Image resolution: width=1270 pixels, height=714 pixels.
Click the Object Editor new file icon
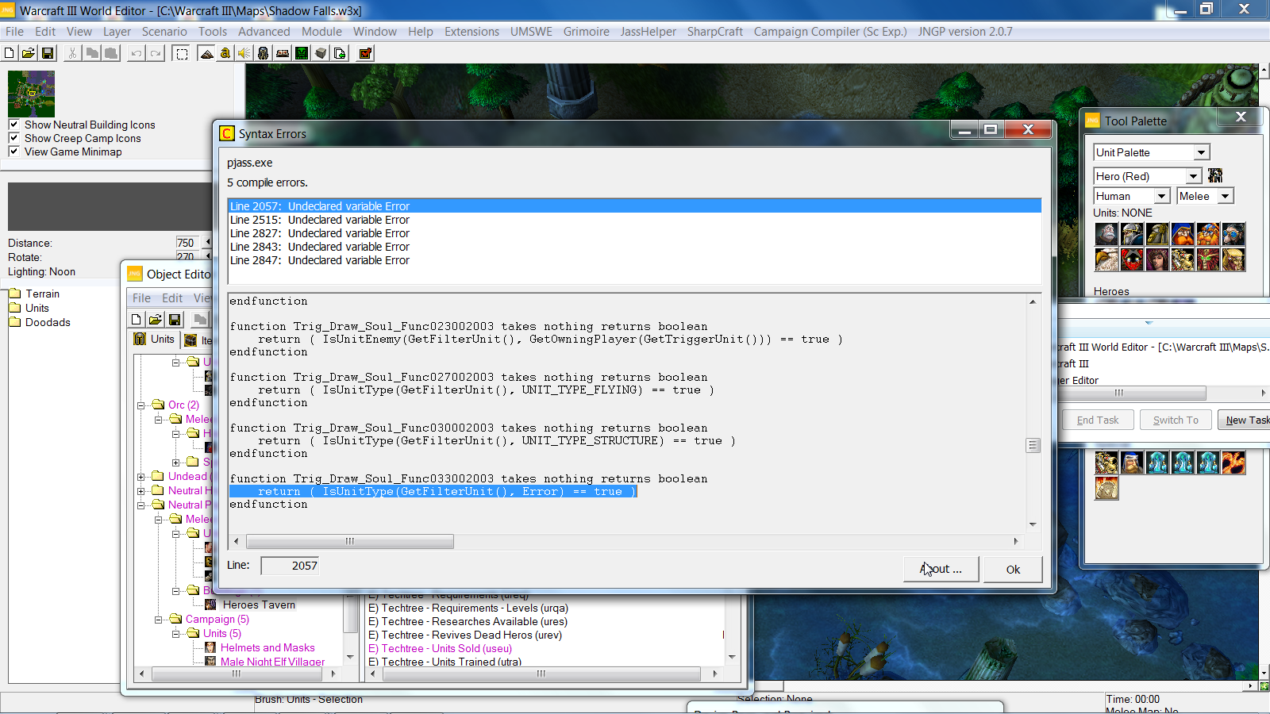(x=137, y=319)
